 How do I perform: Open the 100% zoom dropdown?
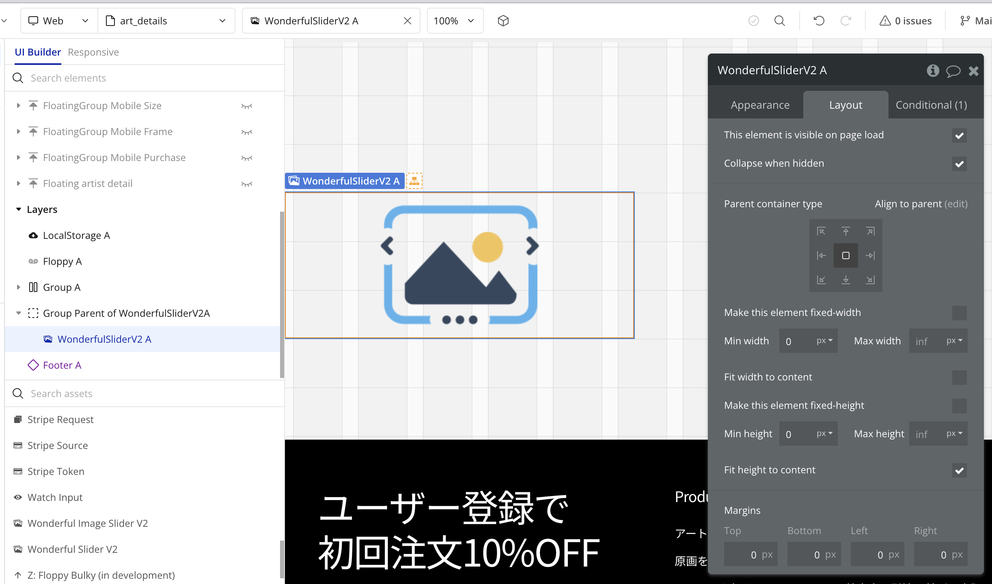point(455,21)
